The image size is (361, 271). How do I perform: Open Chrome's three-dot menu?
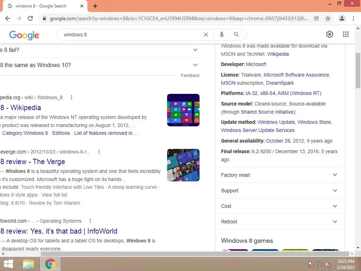353,18
